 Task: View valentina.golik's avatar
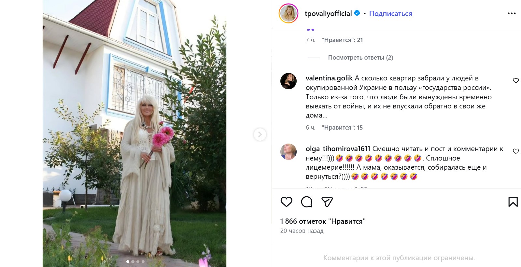(x=289, y=81)
